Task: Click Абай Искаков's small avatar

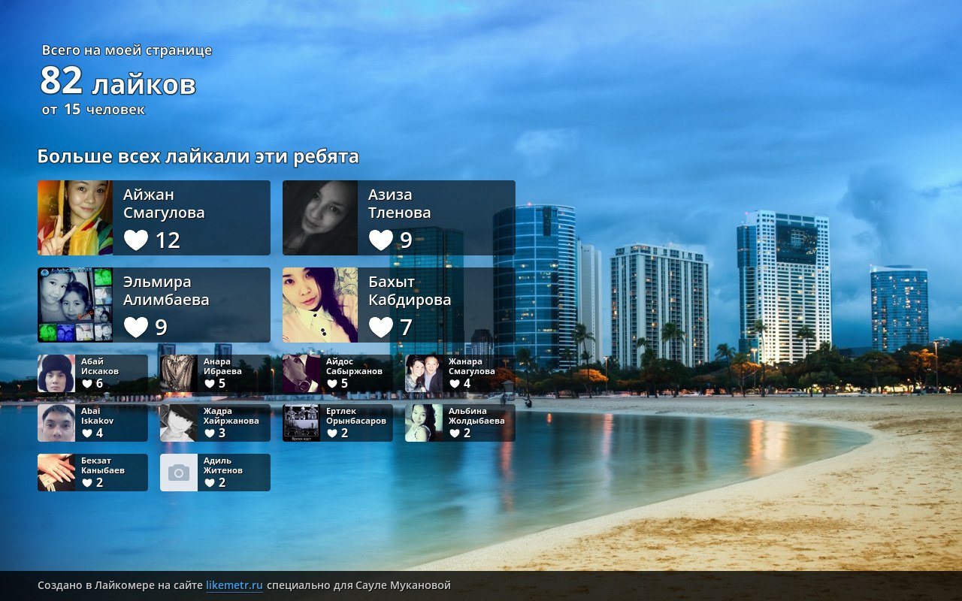Action: 56,373
